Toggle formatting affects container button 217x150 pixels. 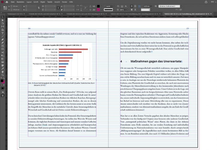click(2, 85)
